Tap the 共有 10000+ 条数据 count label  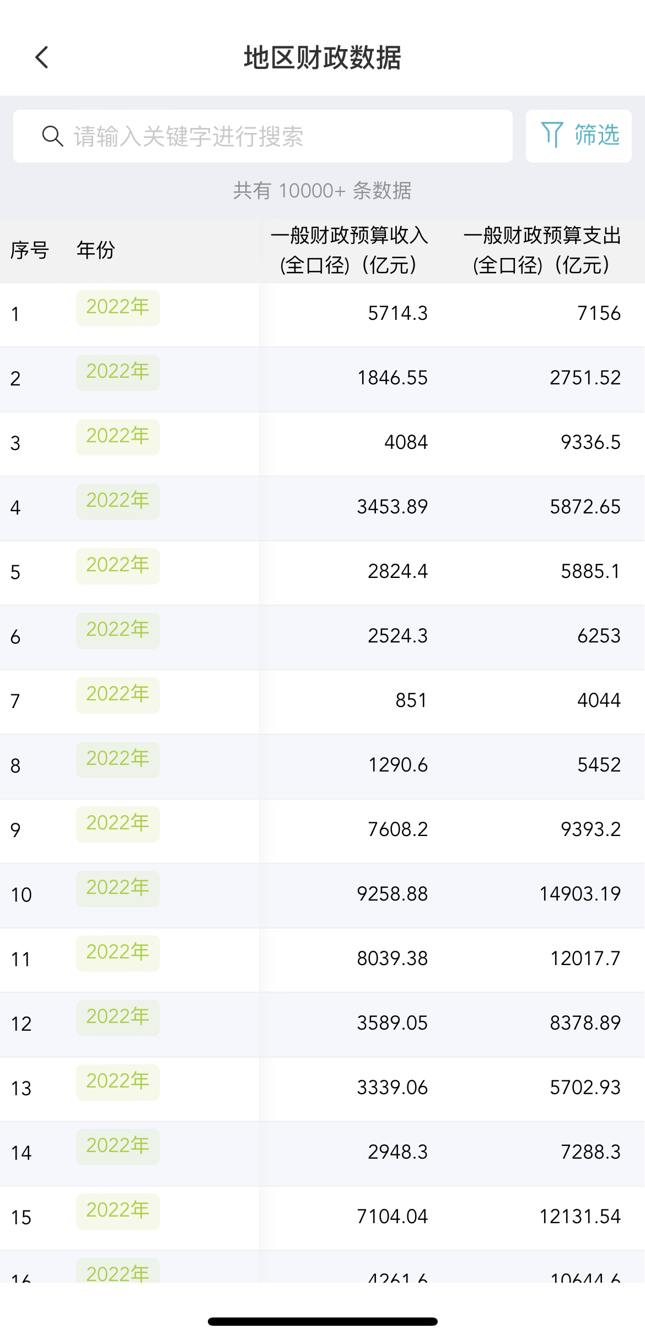tap(322, 191)
